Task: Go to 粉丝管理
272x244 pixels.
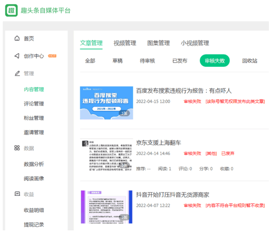Action: (34, 118)
